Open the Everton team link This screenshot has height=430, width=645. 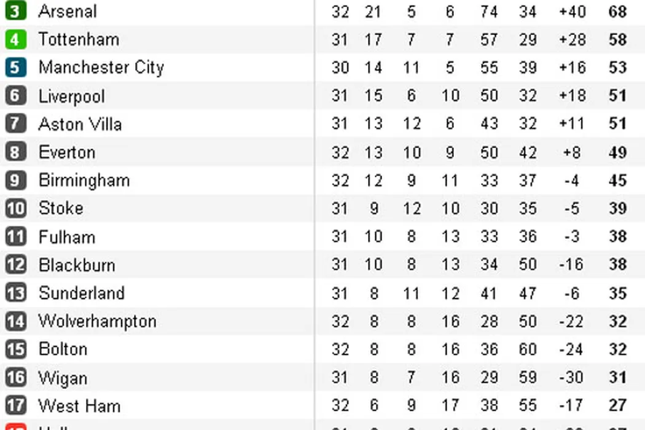coord(66,152)
